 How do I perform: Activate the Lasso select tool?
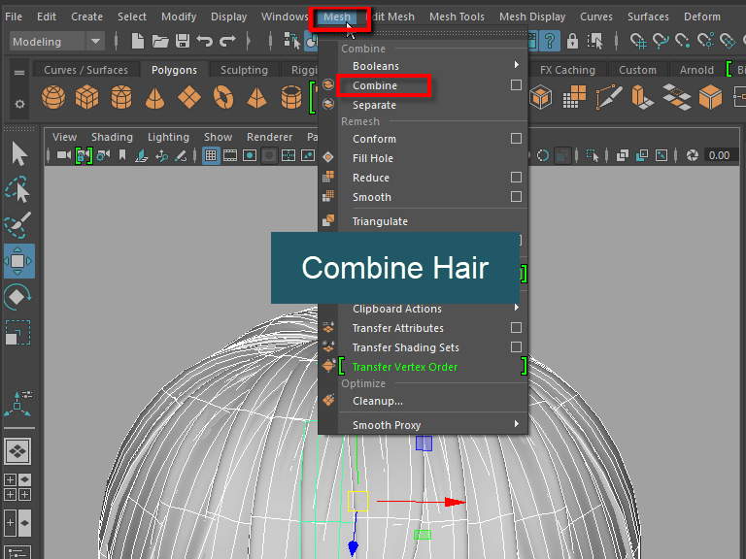18,190
